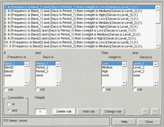The height and width of the screenshot is (127, 164).
Task: Choose none in the Serum list
Action: (143, 75)
